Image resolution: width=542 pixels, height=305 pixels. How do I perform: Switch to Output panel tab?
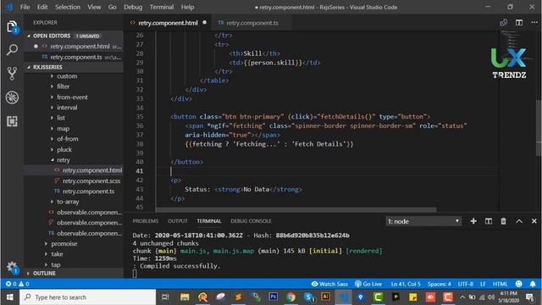(177, 221)
